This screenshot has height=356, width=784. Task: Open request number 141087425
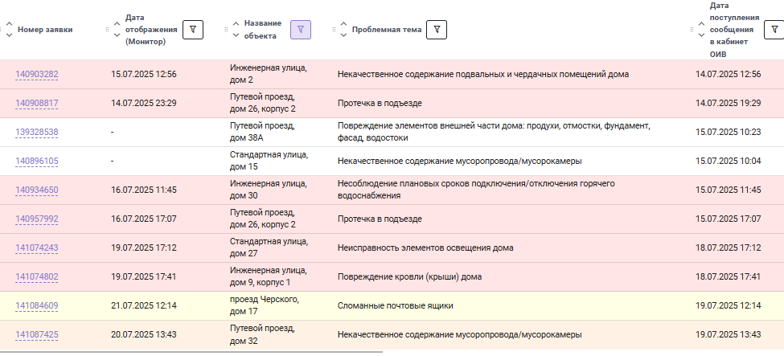click(36, 335)
